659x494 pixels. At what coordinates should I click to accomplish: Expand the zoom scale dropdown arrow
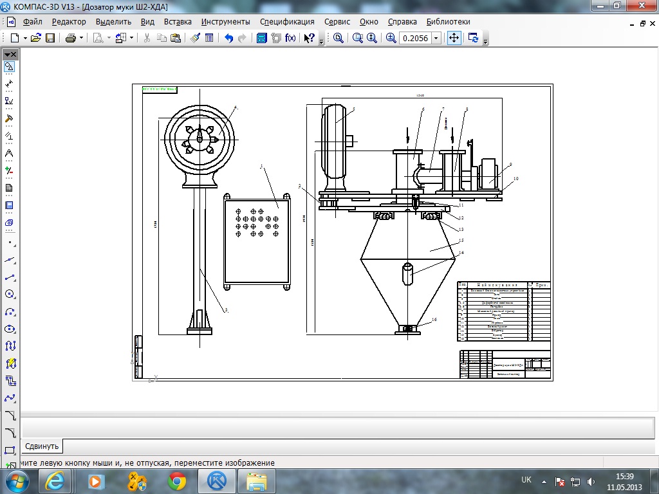pos(436,38)
